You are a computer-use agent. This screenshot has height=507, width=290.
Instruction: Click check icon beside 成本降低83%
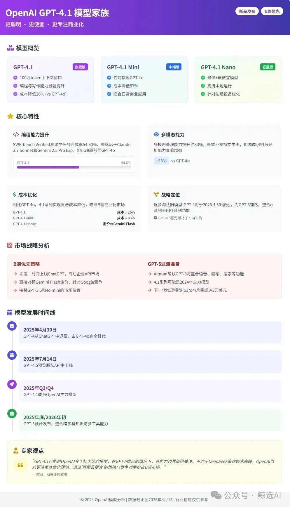click(109, 86)
